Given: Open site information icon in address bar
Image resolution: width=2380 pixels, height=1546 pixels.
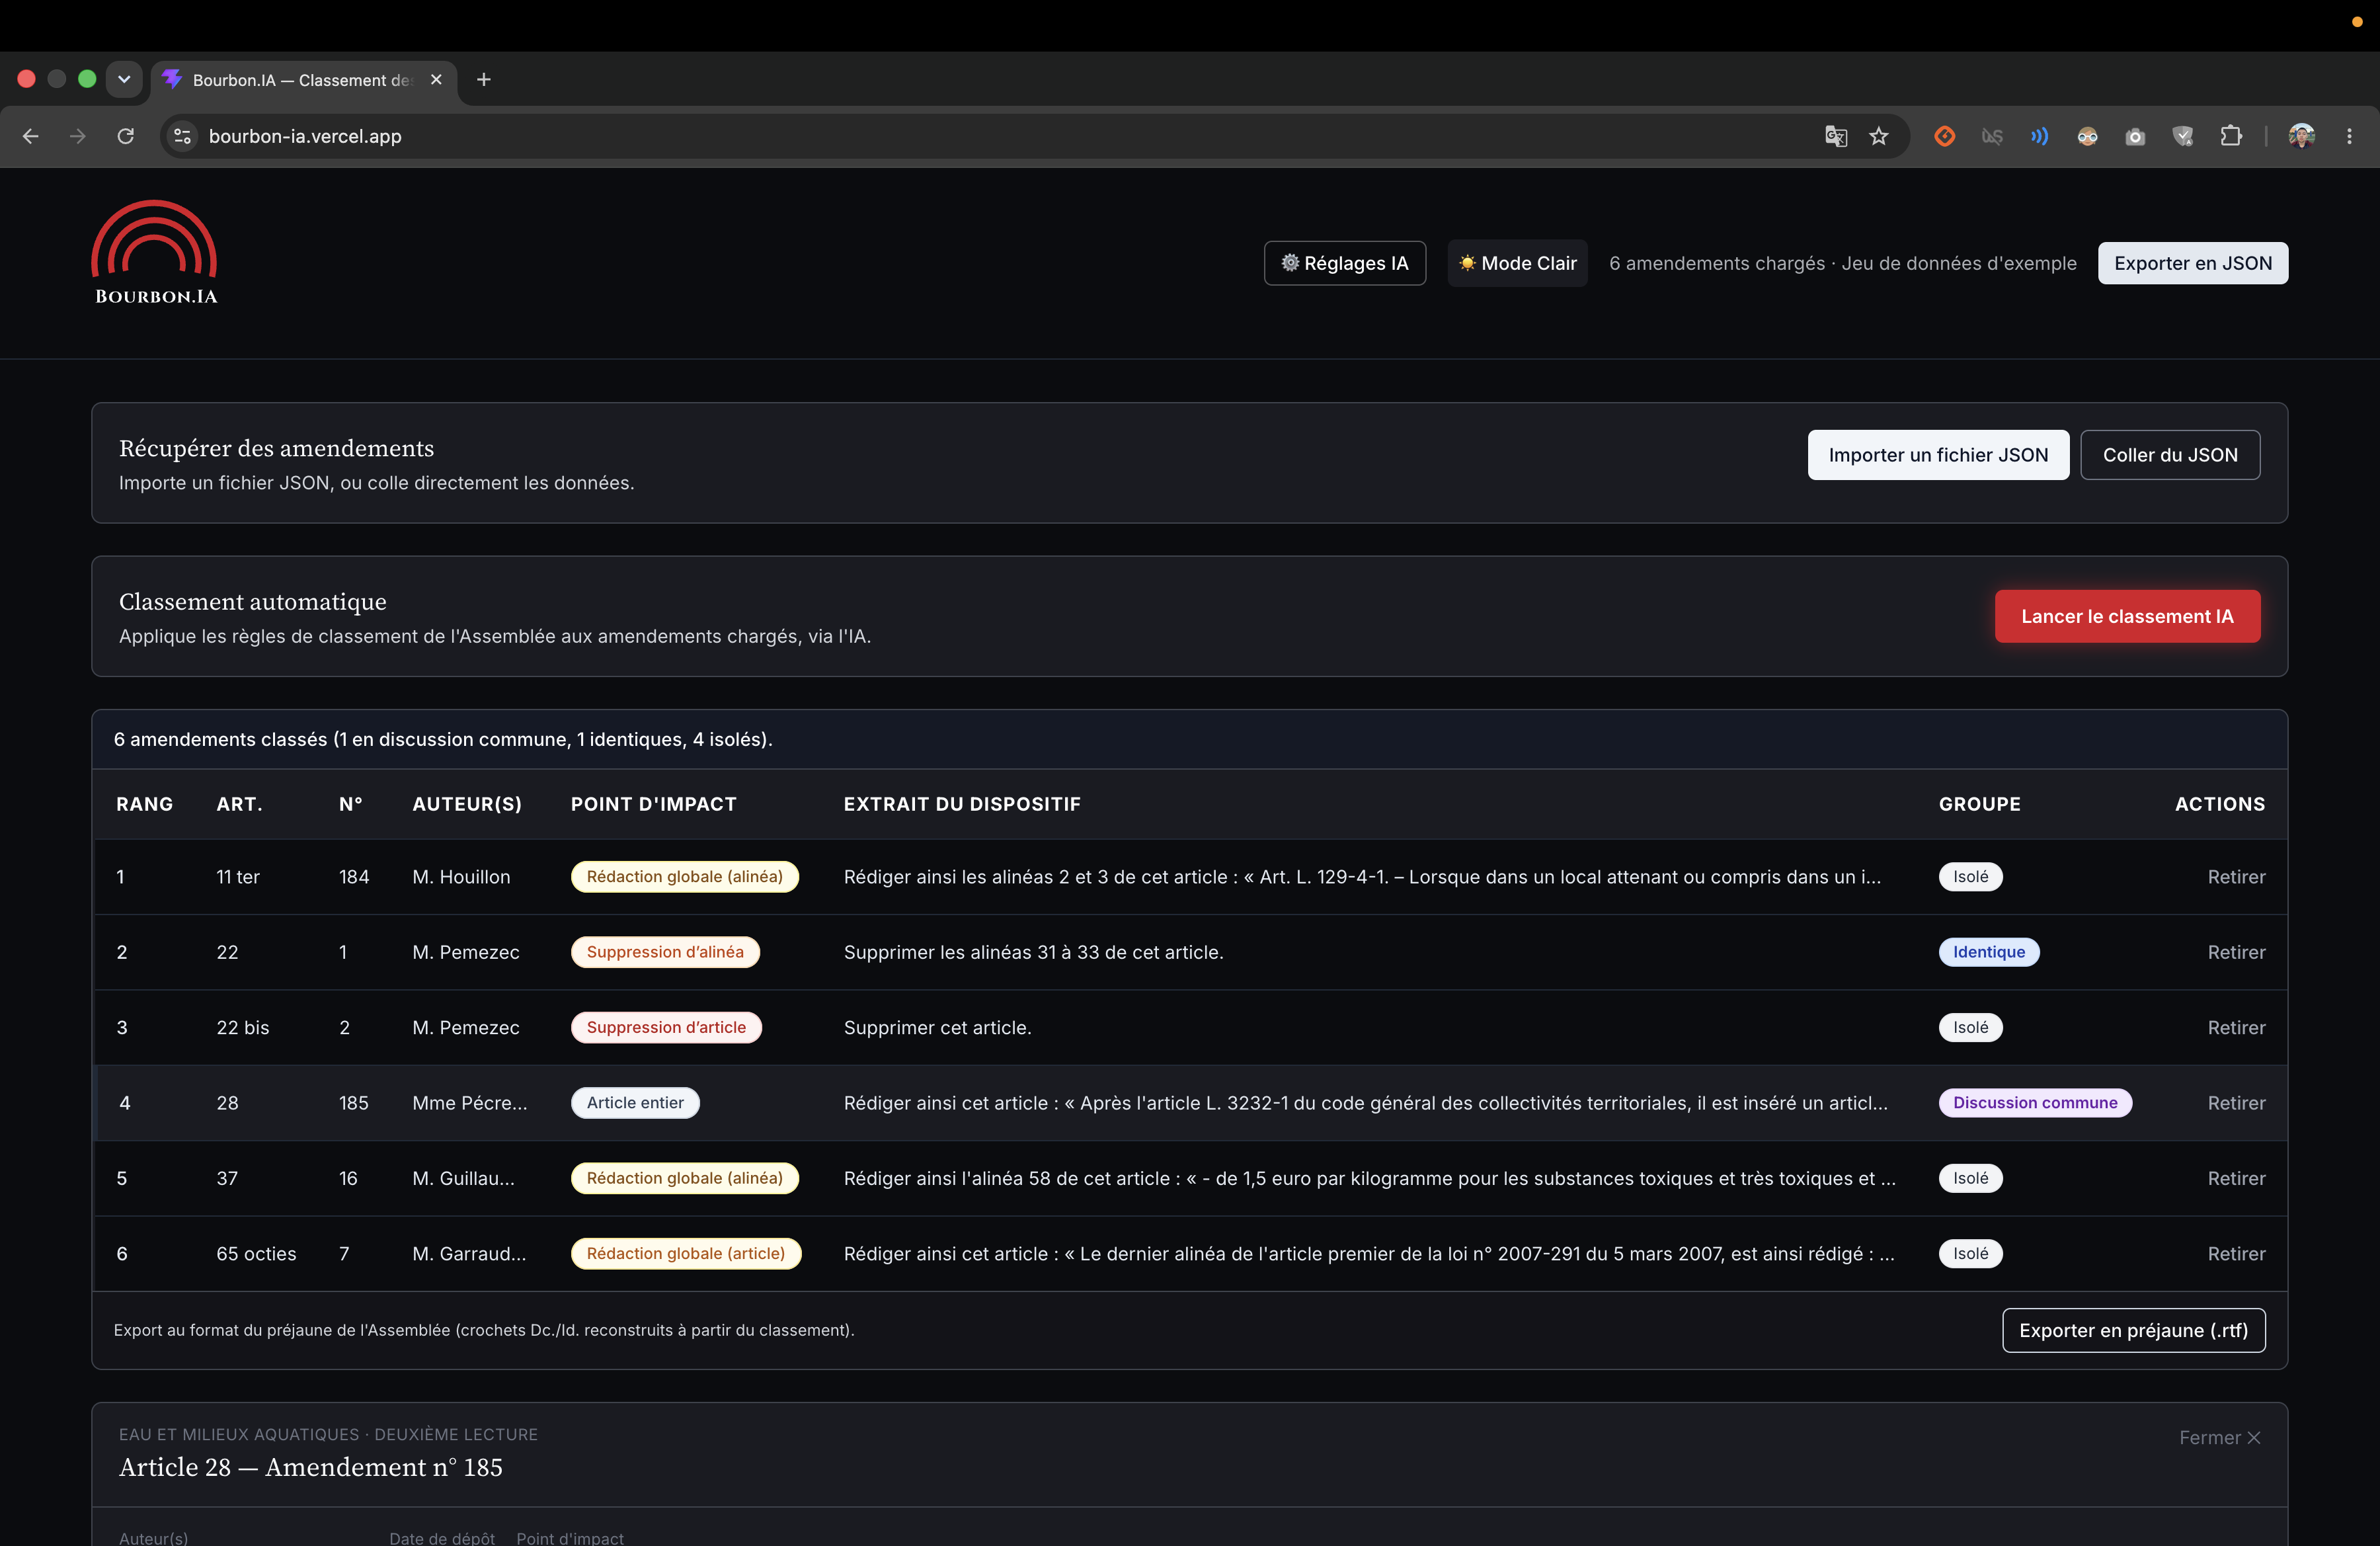Looking at the screenshot, I should pos(182,136).
